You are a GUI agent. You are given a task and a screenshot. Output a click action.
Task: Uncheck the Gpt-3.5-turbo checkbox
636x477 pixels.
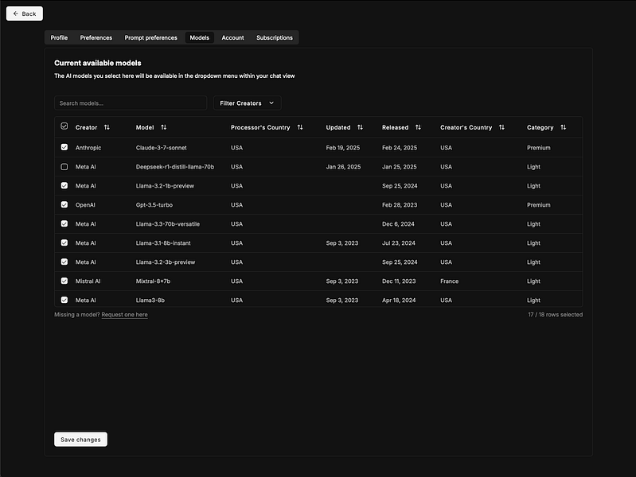point(64,204)
